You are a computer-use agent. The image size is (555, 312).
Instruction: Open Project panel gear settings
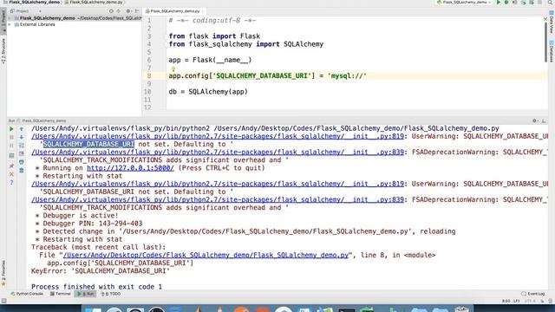tap(128, 11)
